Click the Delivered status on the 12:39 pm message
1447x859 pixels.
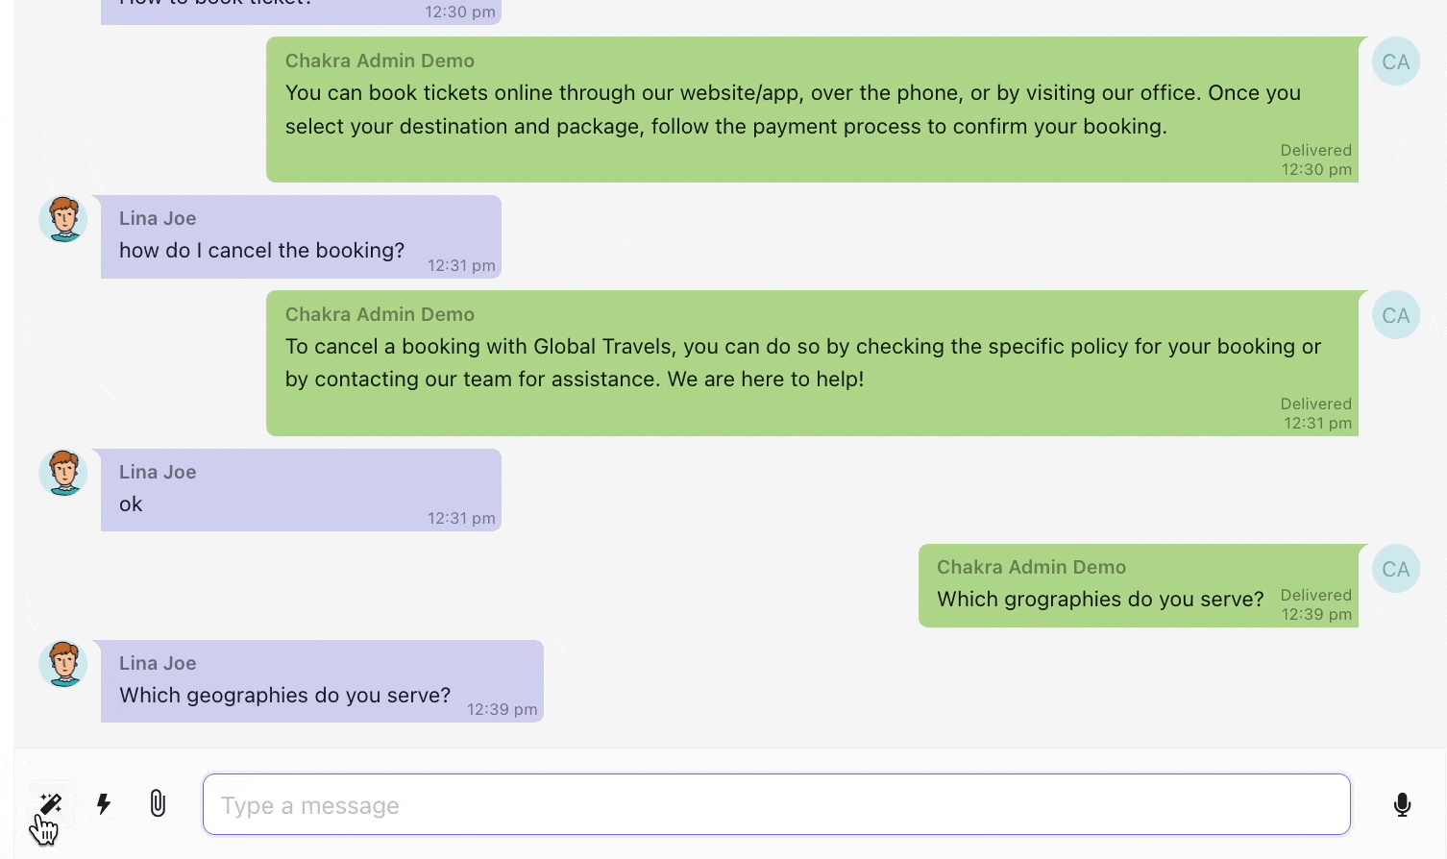point(1315,595)
